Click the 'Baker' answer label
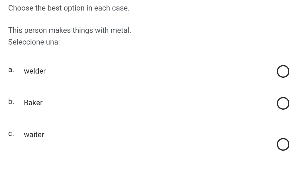Viewport: 298px width, 175px height. tap(33, 103)
